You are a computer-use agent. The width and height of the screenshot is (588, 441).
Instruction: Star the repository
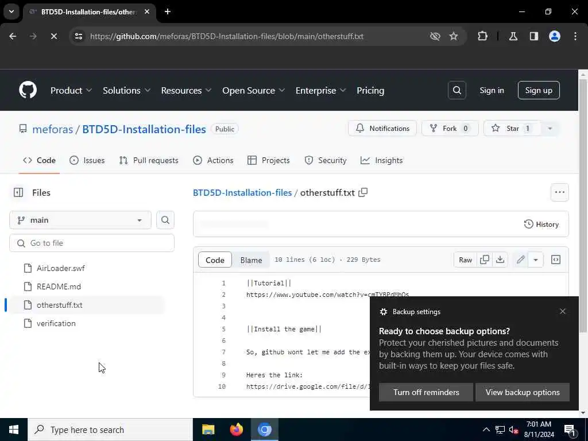(512, 129)
